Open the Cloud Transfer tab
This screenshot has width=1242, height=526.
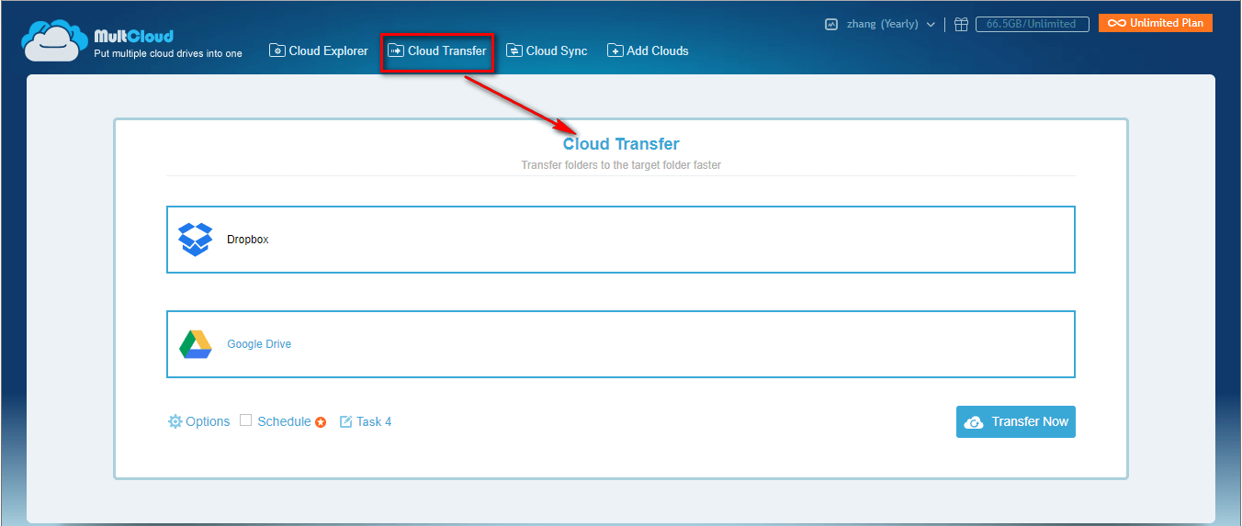click(x=437, y=50)
